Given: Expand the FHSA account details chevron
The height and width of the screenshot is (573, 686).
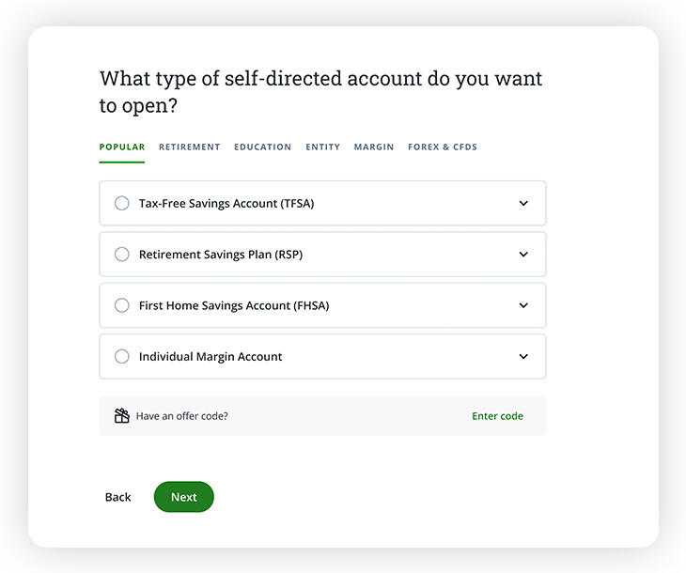Looking at the screenshot, I should click(x=523, y=305).
